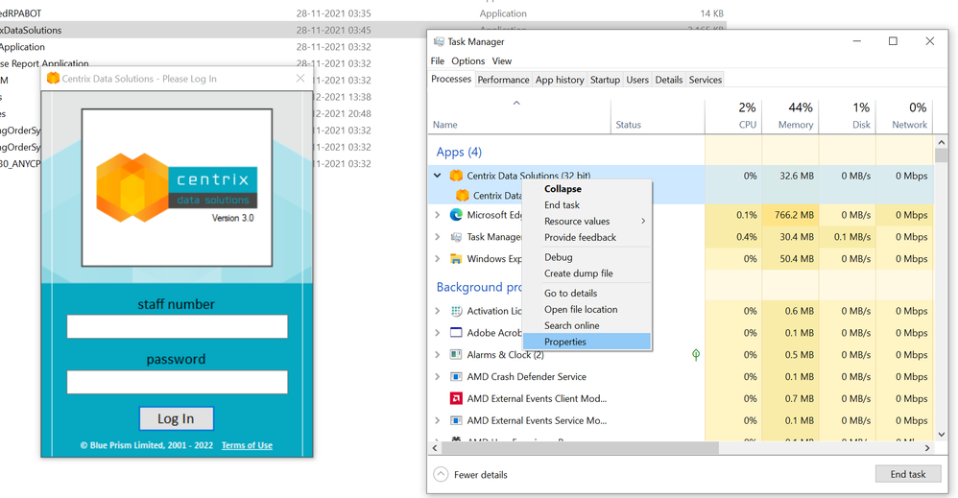Viewport: 958px width, 498px height.
Task: Click the Activation License process icon
Action: [x=456, y=311]
